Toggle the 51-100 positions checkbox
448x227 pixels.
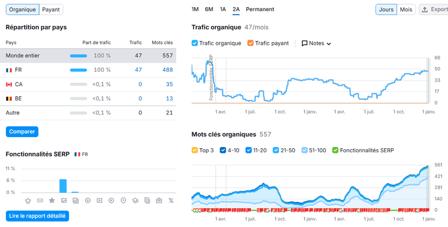point(305,151)
